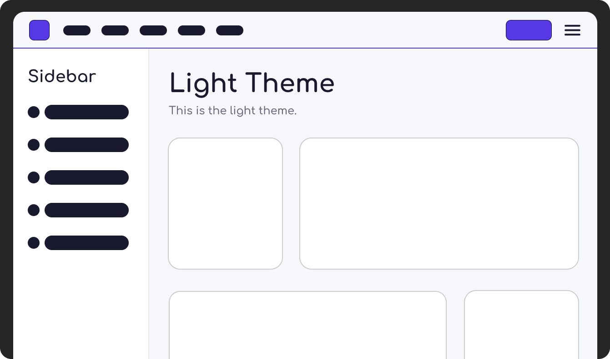610x359 pixels.
Task: Click the purple call-to-action button
Action: coord(529,30)
